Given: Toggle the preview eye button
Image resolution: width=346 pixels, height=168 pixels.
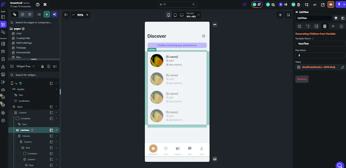Looking at the screenshot, I should [x=330, y=4].
